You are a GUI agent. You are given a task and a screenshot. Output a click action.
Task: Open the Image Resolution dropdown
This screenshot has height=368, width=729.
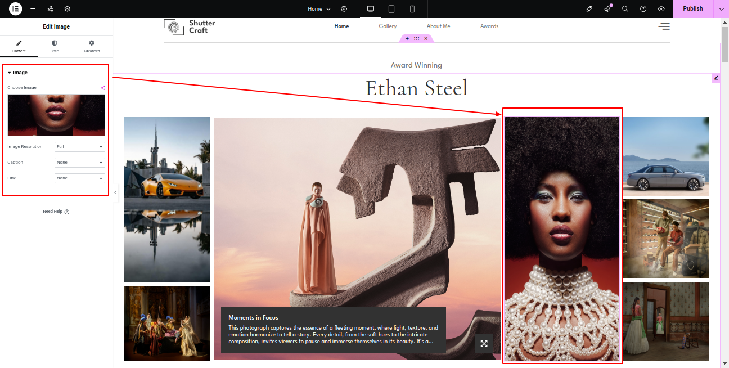[x=80, y=147]
